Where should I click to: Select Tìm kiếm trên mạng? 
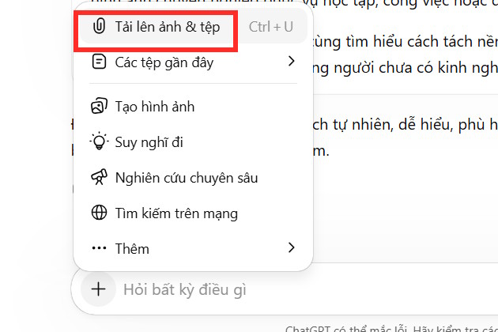click(x=194, y=213)
